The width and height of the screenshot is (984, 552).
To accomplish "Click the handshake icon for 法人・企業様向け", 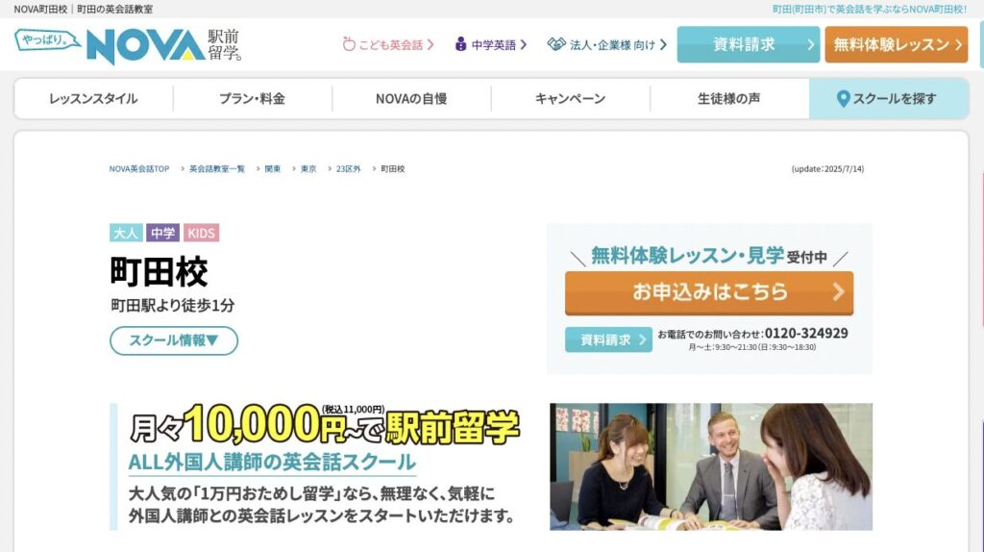I will (x=556, y=44).
